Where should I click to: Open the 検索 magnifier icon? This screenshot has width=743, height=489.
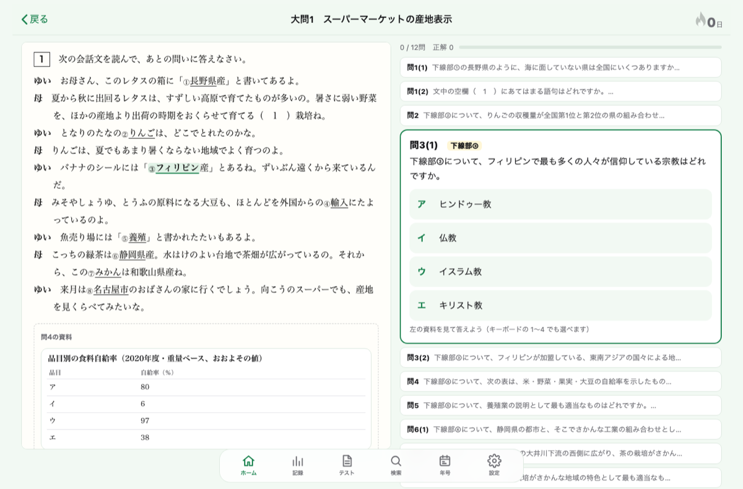pos(396,465)
